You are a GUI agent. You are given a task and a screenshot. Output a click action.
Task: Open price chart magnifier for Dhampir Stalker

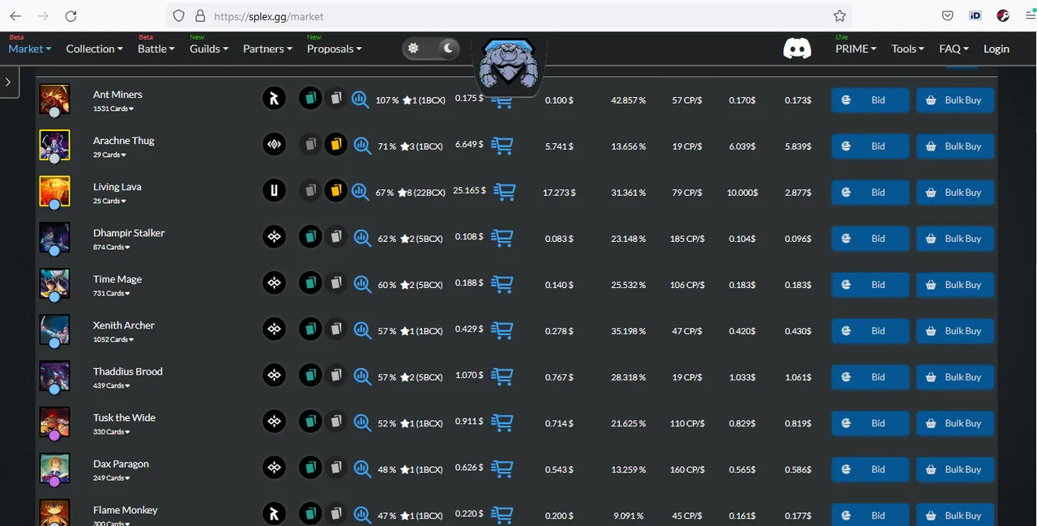pos(361,238)
